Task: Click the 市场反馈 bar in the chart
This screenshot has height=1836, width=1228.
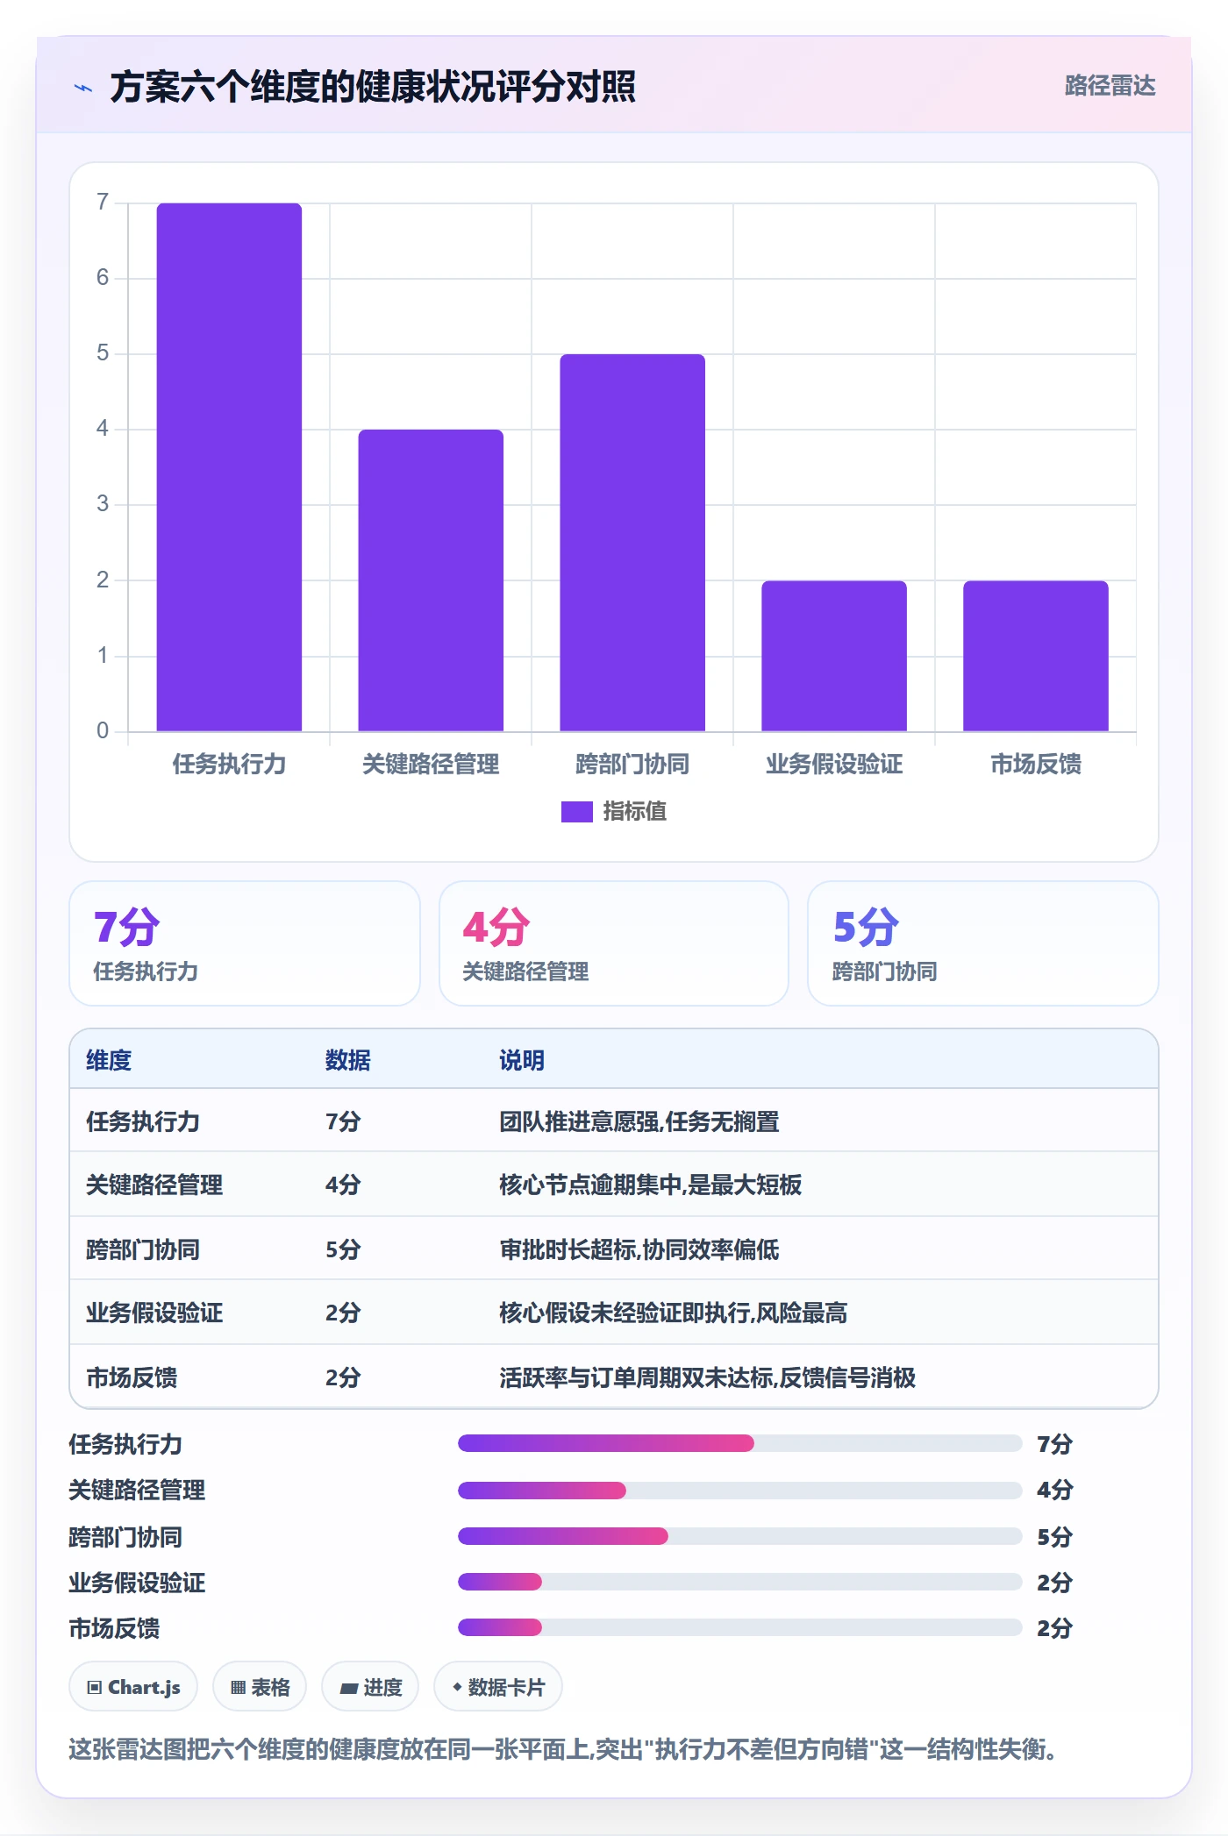Action: [x=1036, y=656]
